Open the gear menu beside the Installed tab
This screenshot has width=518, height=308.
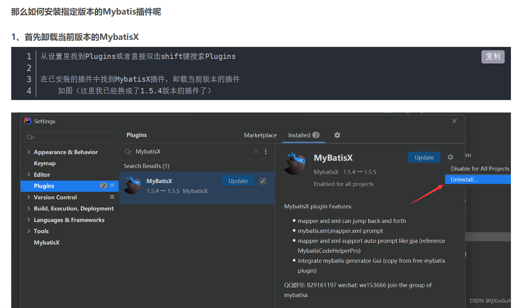tap(337, 135)
